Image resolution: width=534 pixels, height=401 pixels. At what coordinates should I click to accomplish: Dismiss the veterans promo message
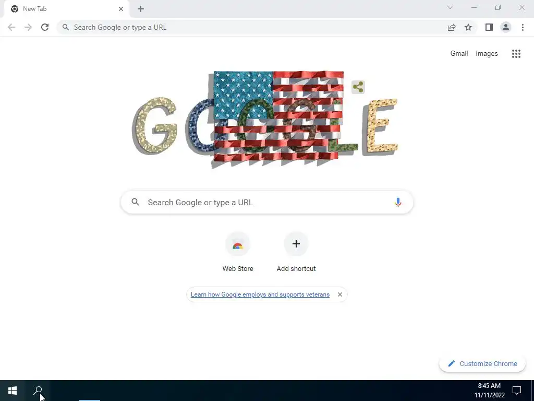pos(340,294)
